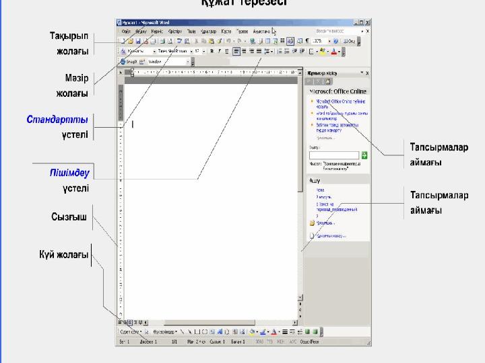The width and height of the screenshot is (485, 363).
Task: Click the horizontal scrollbar thumb
Action: [209, 323]
